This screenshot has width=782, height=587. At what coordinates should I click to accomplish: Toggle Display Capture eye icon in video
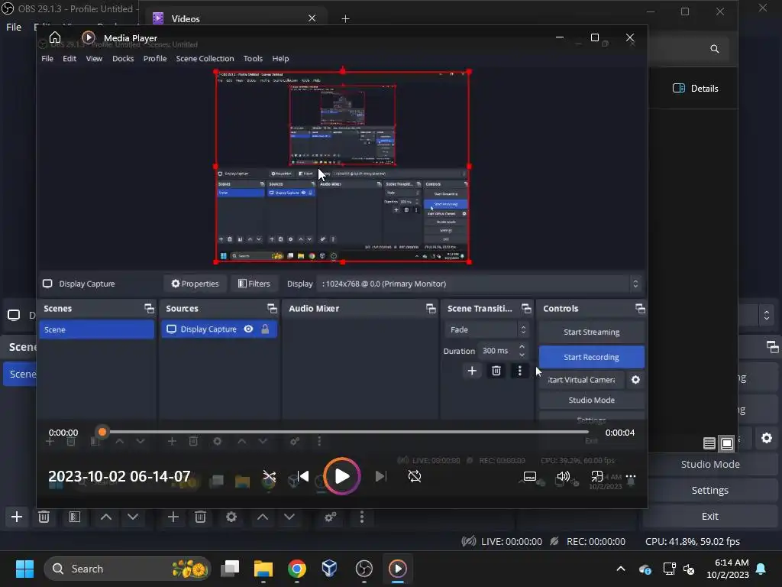[x=248, y=329]
